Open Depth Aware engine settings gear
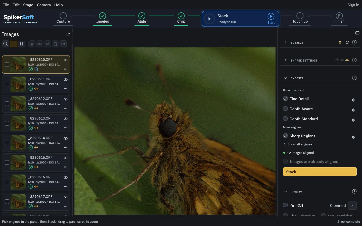362x226 pixels. pos(353,110)
